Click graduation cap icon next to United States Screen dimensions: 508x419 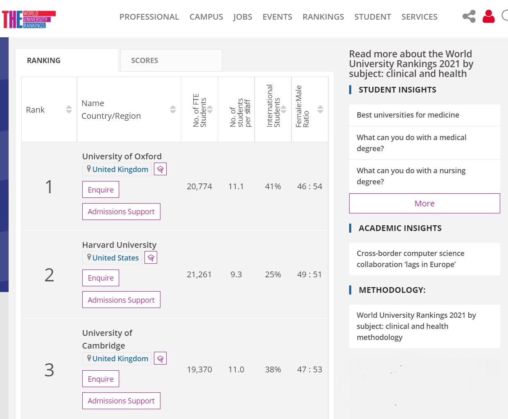(x=151, y=258)
